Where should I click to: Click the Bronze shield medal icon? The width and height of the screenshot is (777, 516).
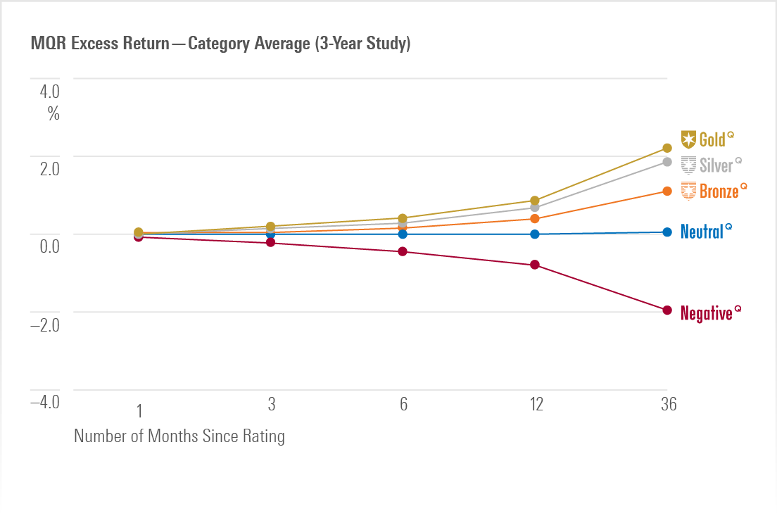click(688, 190)
